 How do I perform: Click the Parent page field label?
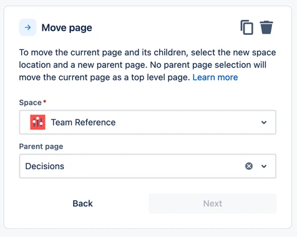coord(41,146)
